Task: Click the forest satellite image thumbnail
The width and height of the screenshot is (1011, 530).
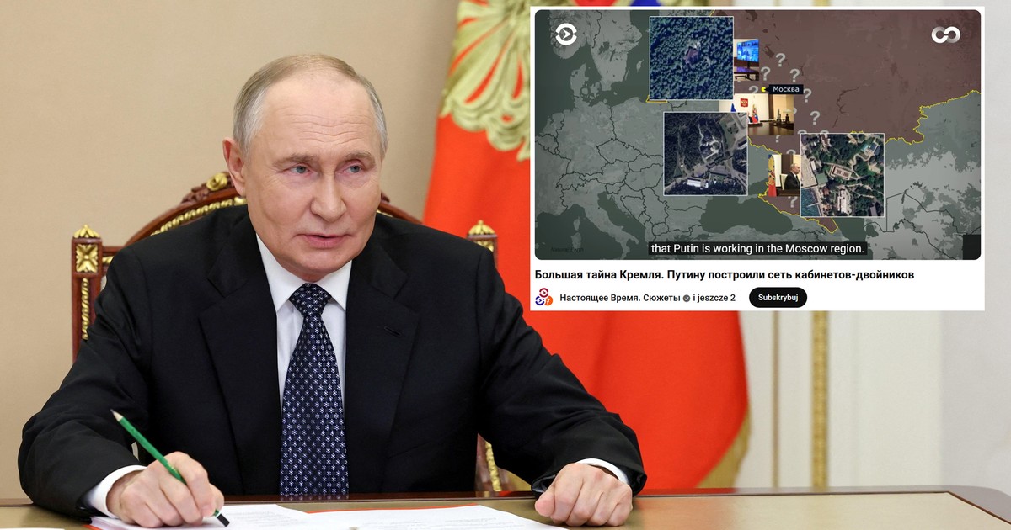Action: point(691,58)
